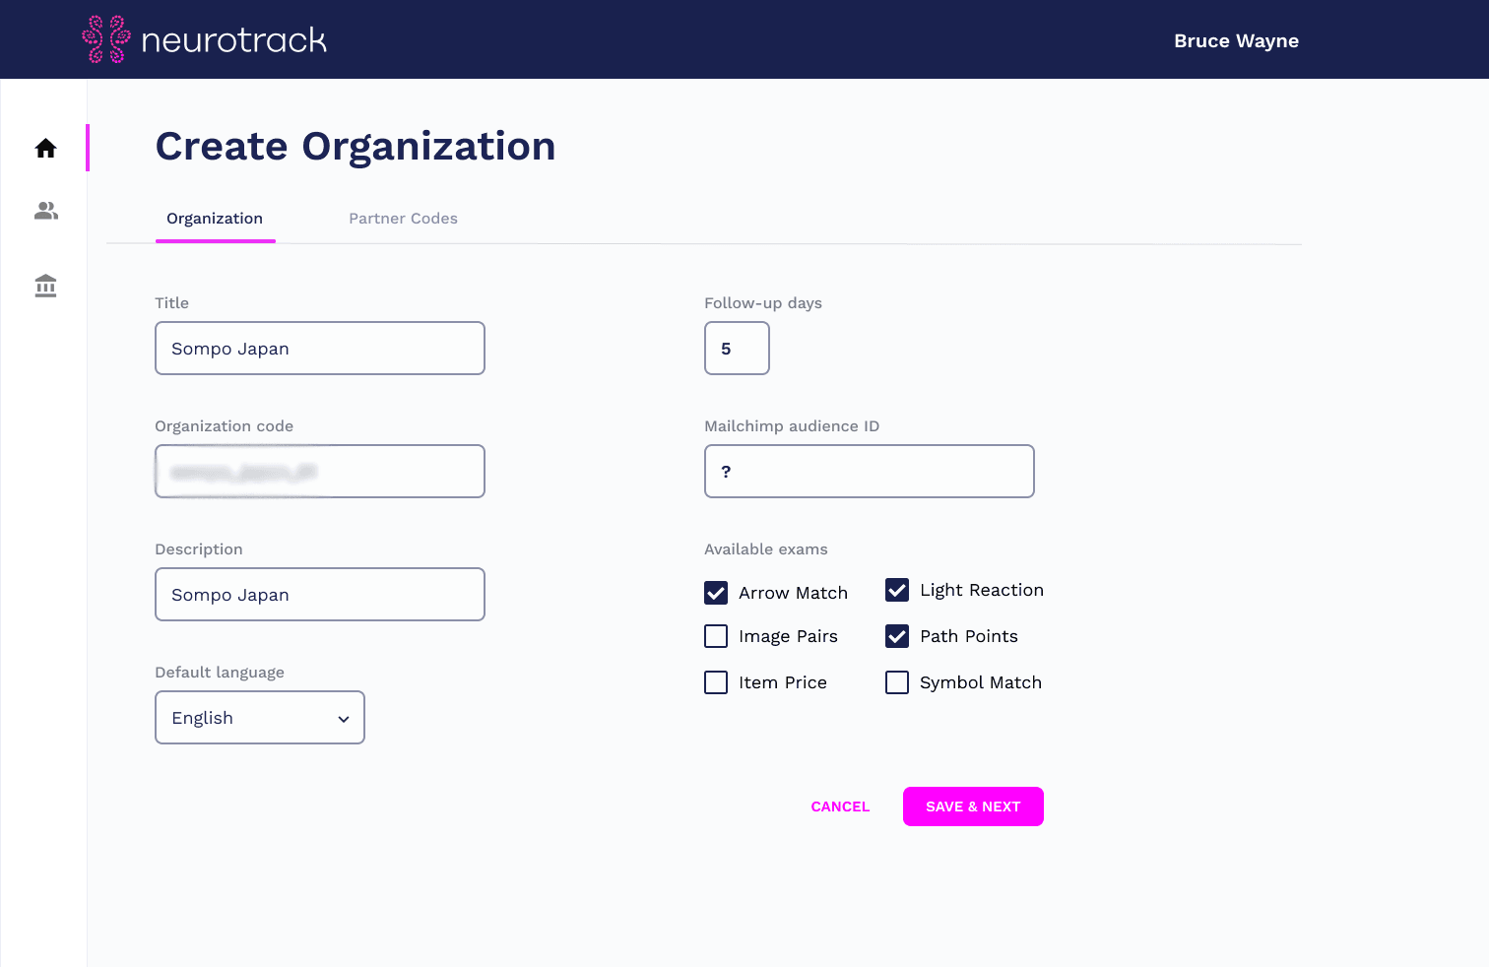
Task: Open the Users section from the sidebar
Action: [x=45, y=210]
